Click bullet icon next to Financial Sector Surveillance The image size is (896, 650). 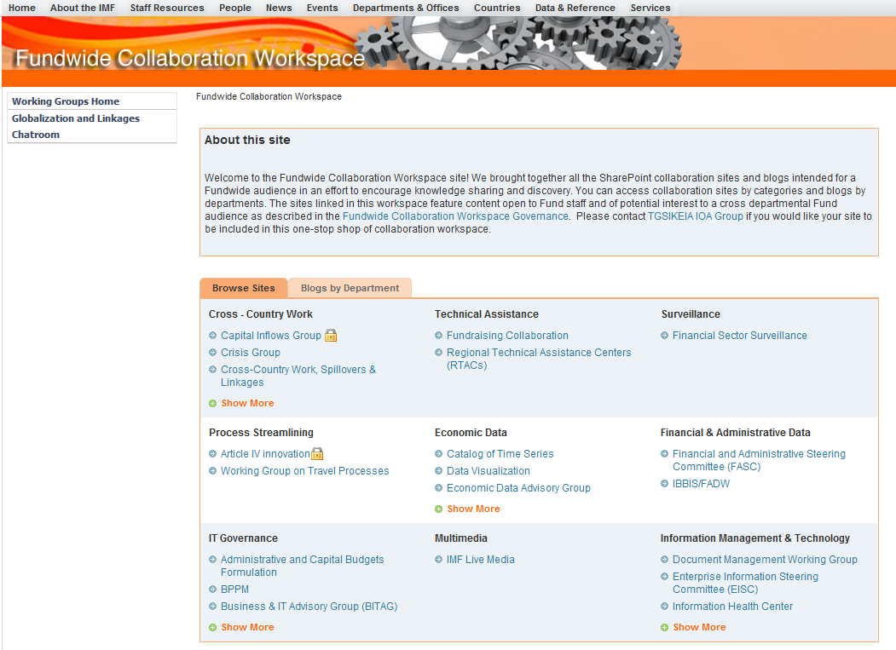664,336
